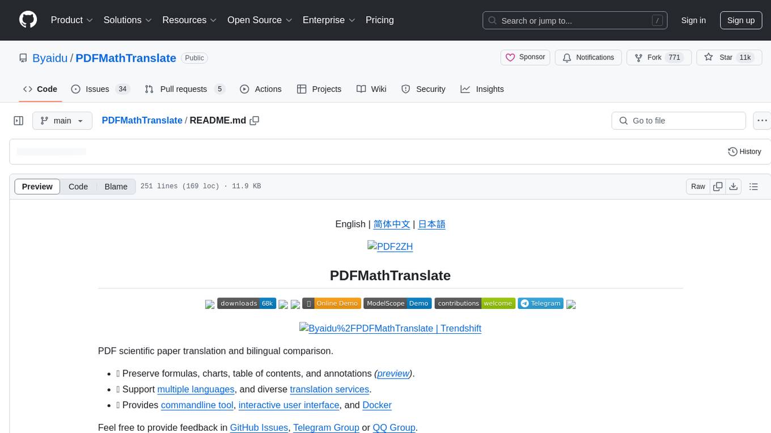771x433 pixels.
Task: Switch README to 日本語
Action: click(x=431, y=224)
